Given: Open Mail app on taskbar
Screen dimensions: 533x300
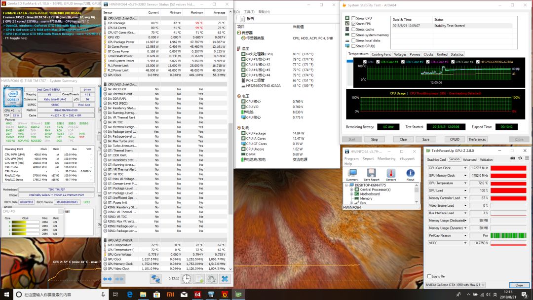Looking at the screenshot, I should click(x=184, y=294).
